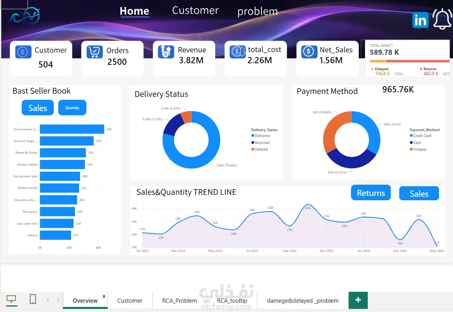Select the Account stage bar
453x312 pixels.
click(67, 141)
